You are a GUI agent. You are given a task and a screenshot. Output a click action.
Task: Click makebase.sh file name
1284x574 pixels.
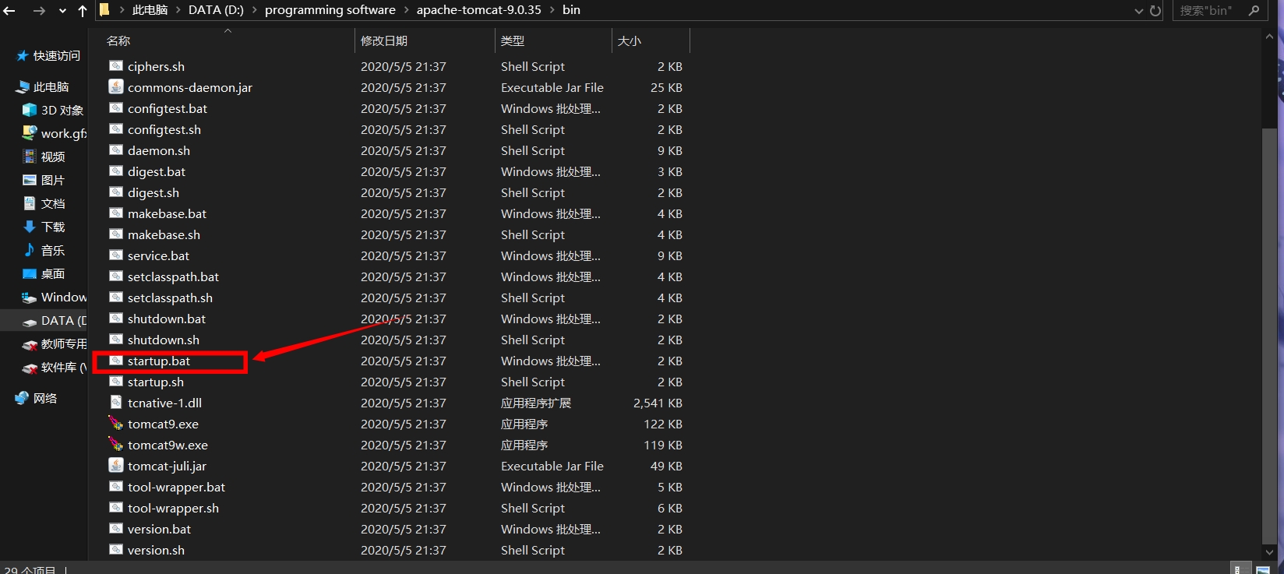point(164,234)
